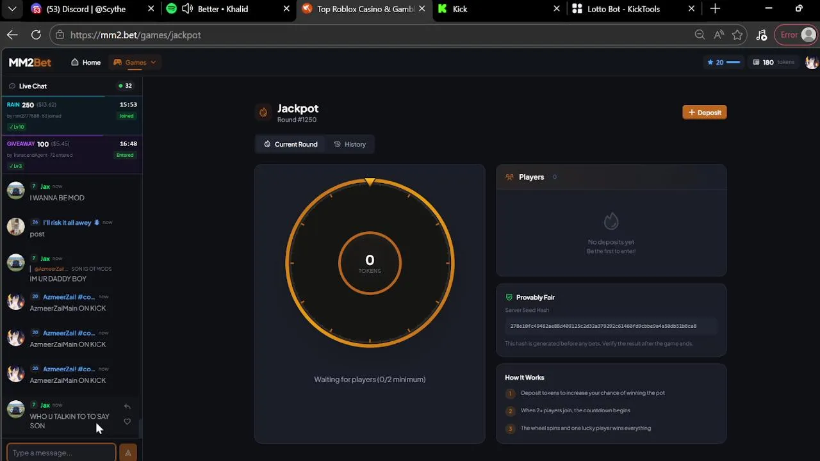
Task: Select the Current Round tab
Action: (x=290, y=144)
